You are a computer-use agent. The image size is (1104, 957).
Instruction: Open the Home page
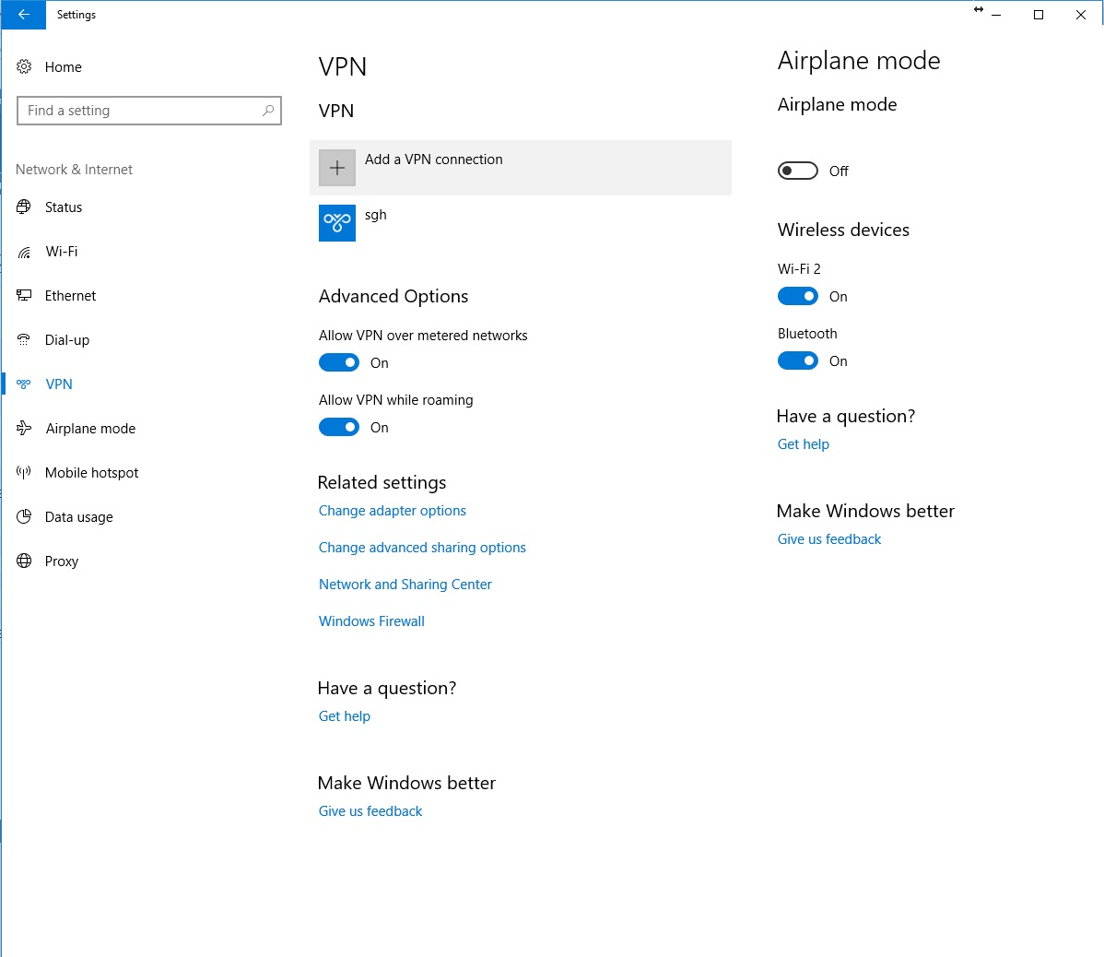click(x=64, y=67)
